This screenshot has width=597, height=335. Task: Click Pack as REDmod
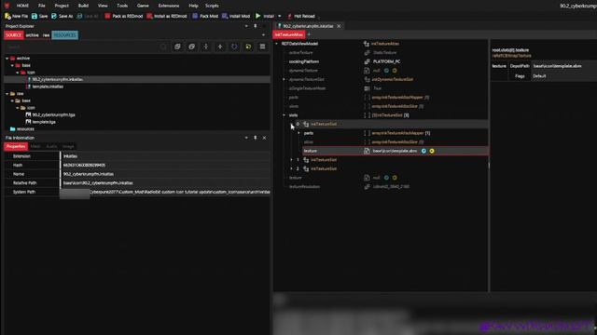[123, 16]
